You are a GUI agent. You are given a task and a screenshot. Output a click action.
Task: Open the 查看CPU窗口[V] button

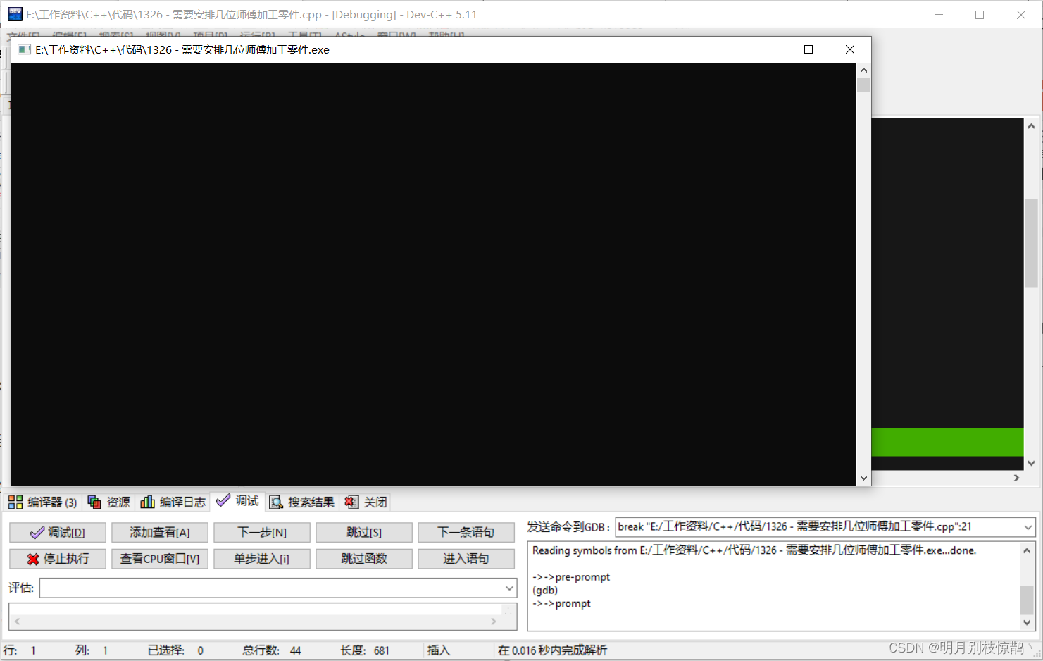160,559
